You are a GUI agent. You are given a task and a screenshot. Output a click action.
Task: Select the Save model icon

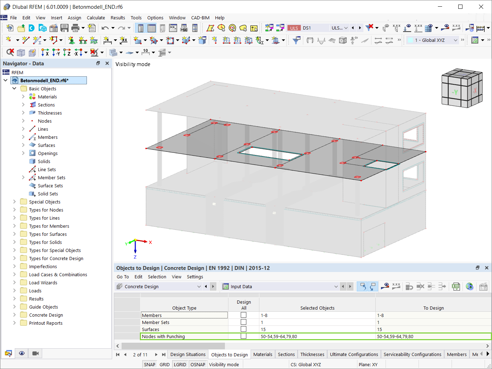64,28
